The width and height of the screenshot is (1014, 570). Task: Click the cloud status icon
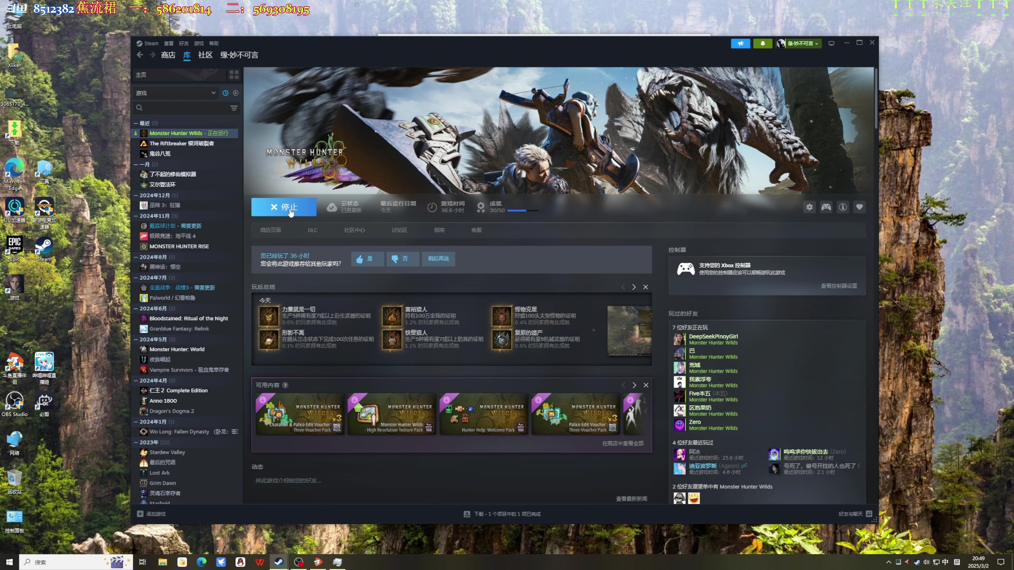(x=332, y=207)
